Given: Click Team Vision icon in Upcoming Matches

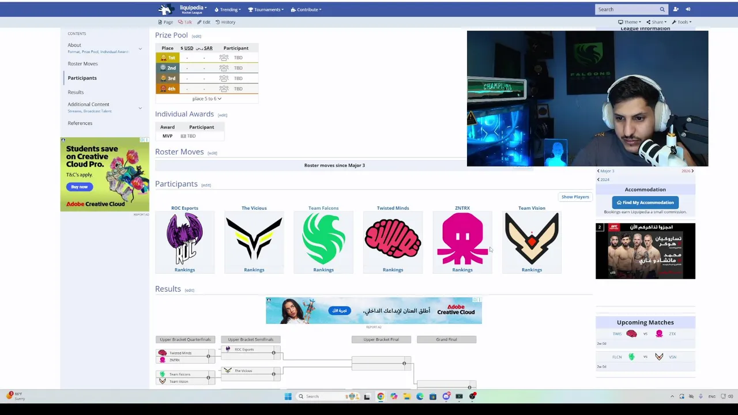Looking at the screenshot, I should [659, 357].
